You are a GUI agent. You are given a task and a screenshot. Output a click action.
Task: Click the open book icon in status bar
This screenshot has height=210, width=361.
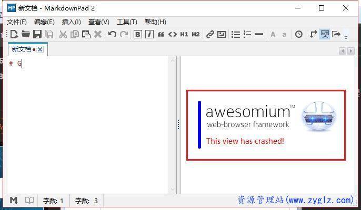tap(29, 201)
